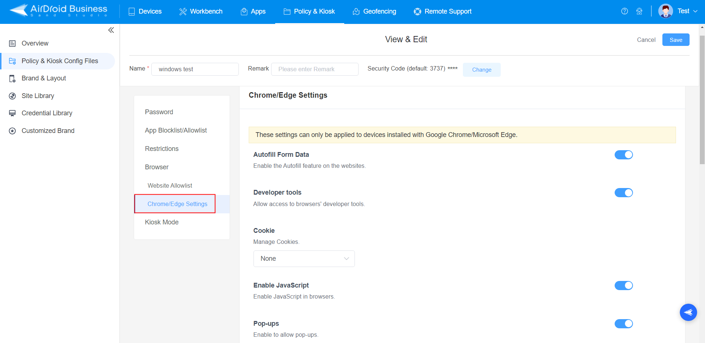Open the Apps management icon
705x343 pixels.
pos(243,11)
